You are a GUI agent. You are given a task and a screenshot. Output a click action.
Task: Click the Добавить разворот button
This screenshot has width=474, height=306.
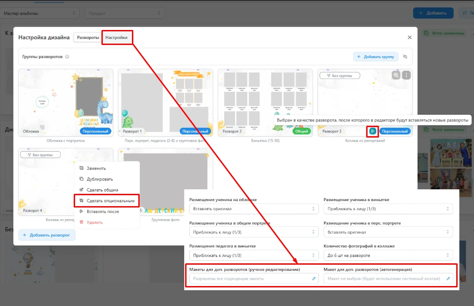coord(46,235)
